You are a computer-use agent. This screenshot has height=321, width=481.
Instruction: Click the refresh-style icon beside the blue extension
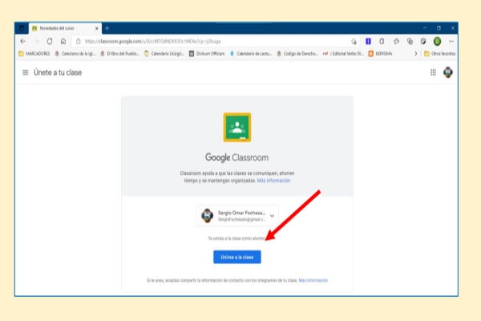(382, 41)
